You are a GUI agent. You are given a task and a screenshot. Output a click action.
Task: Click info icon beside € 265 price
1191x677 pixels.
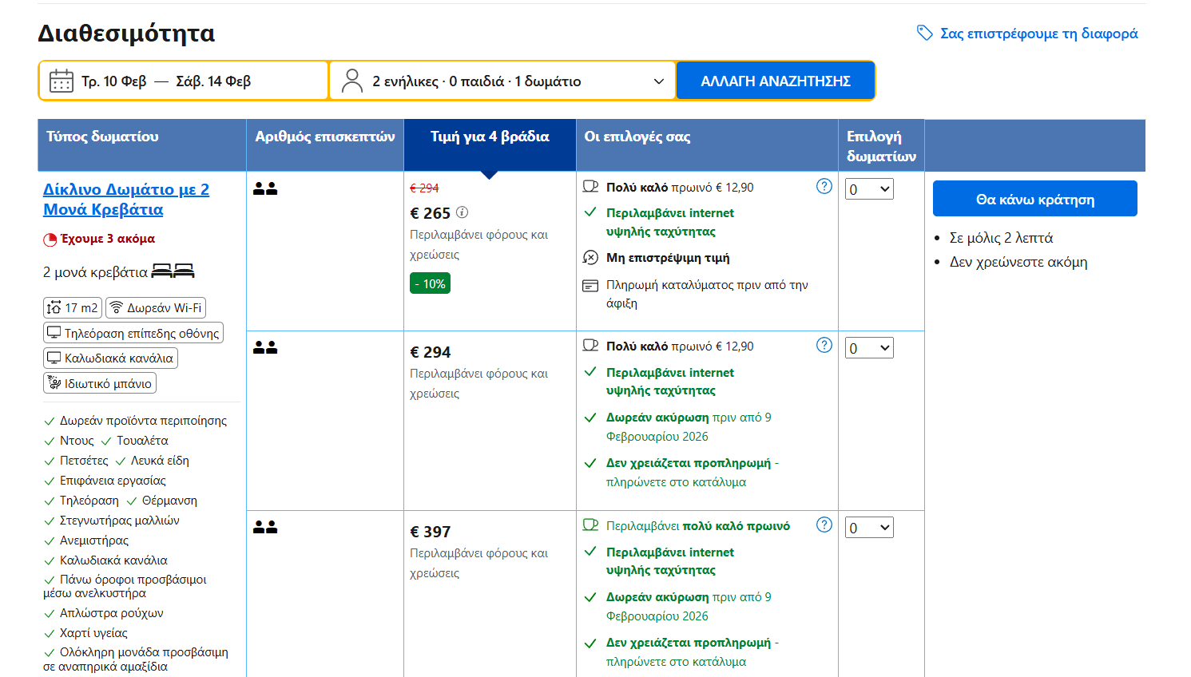click(462, 212)
